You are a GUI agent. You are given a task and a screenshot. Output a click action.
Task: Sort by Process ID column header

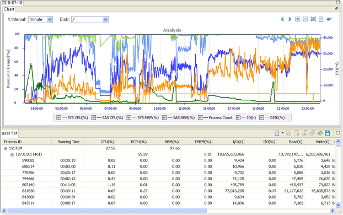[26, 142]
